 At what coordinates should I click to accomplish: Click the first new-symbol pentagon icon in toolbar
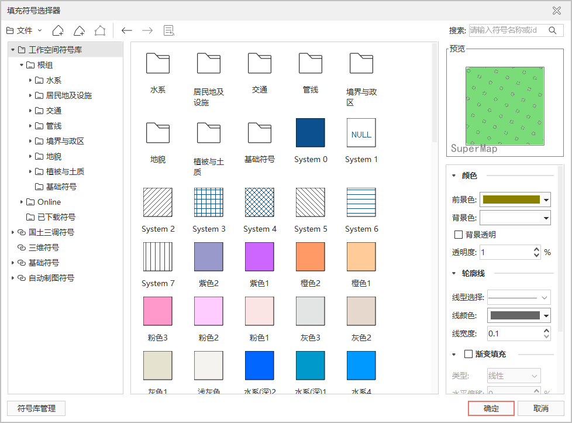click(58, 30)
